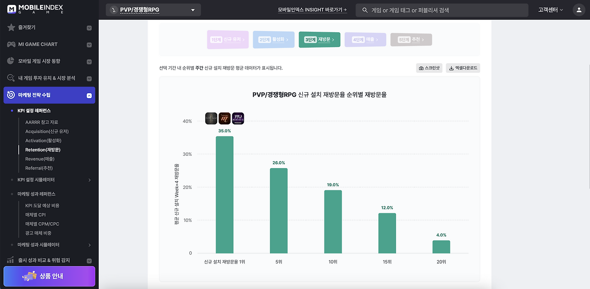The width and height of the screenshot is (590, 289).
Task: Open the PVP/경쟁형RPG genre dropdown
Action: coord(153,10)
